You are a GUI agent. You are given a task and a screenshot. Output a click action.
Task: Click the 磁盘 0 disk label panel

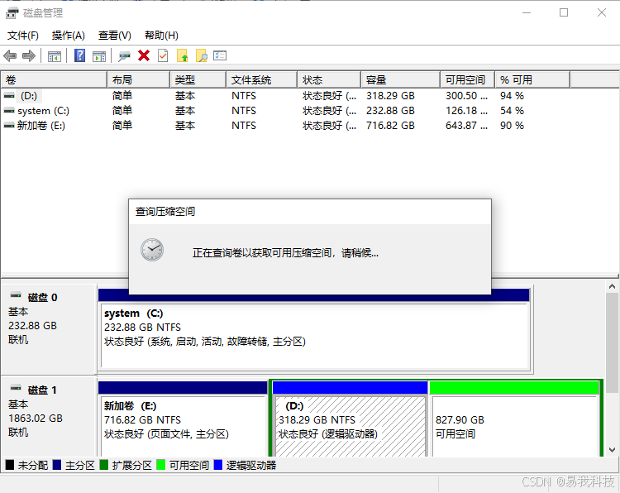coord(49,329)
